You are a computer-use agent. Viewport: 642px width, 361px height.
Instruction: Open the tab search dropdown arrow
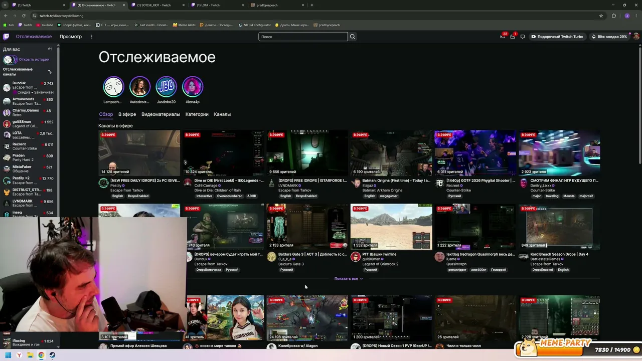click(6, 5)
